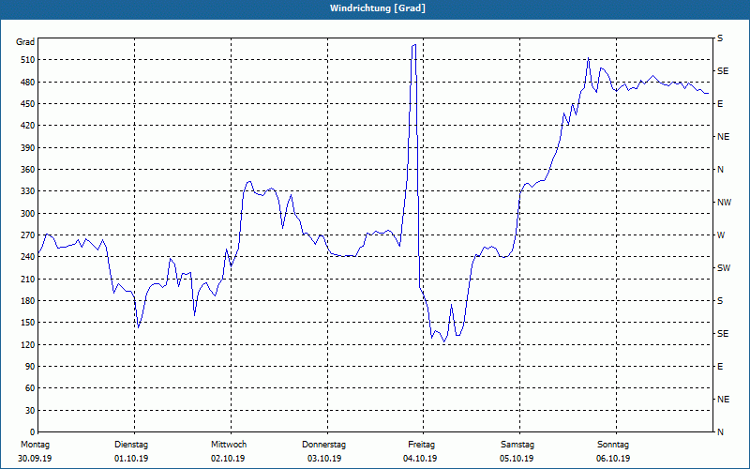Click the S compass label level with 180

(720, 301)
